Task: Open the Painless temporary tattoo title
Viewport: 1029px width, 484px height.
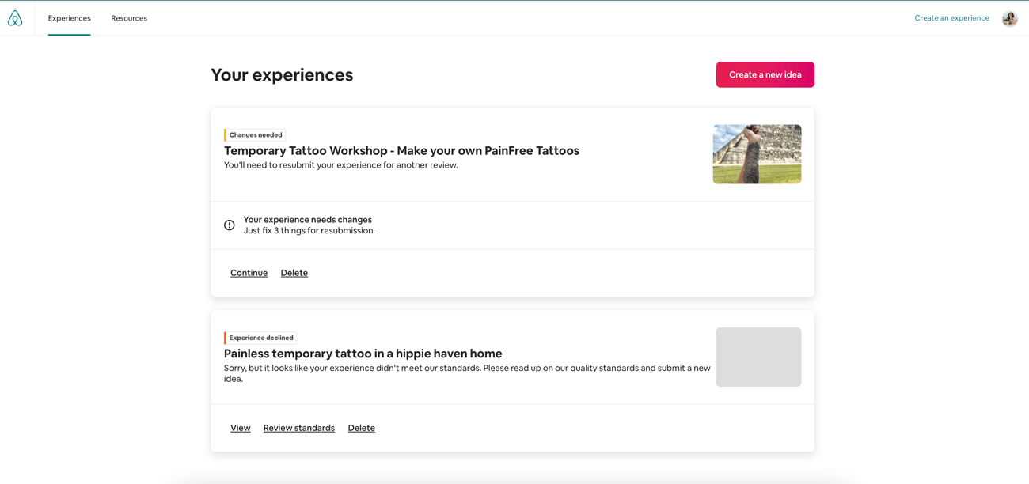Action: [363, 354]
